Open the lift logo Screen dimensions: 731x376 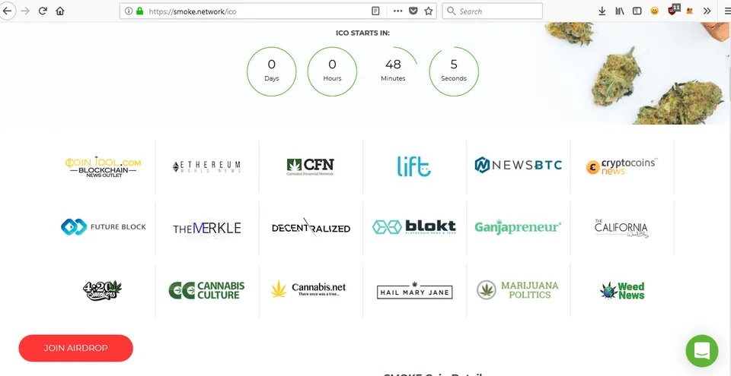pos(414,166)
